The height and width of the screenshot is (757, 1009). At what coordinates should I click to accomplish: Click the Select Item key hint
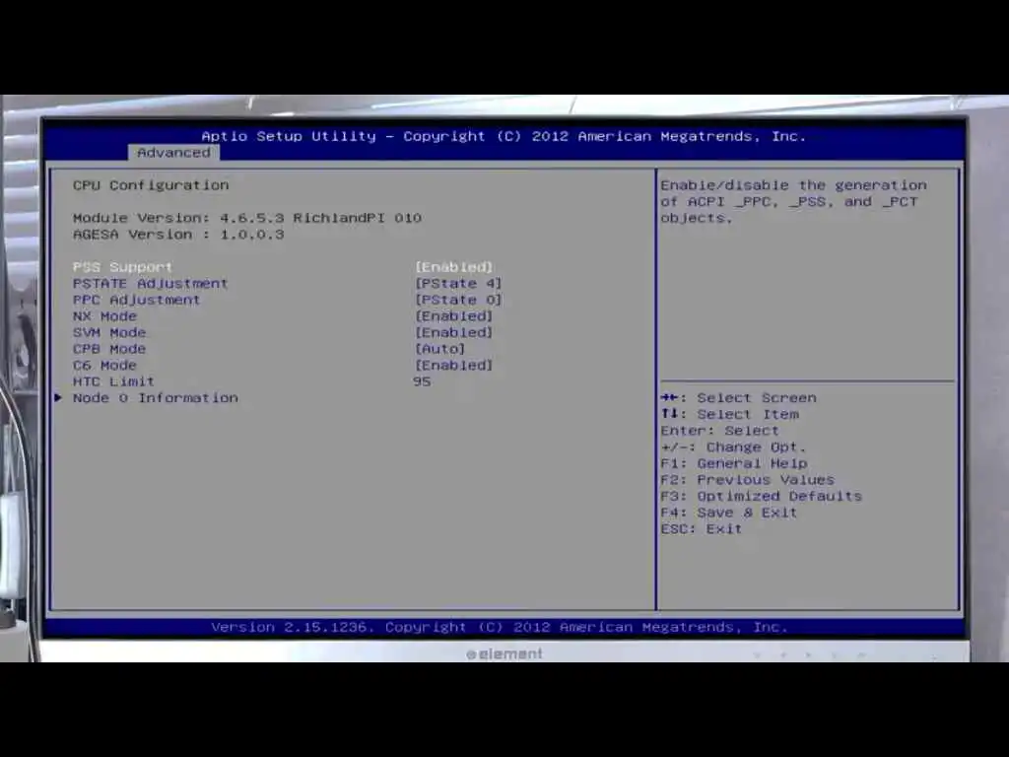(x=730, y=414)
